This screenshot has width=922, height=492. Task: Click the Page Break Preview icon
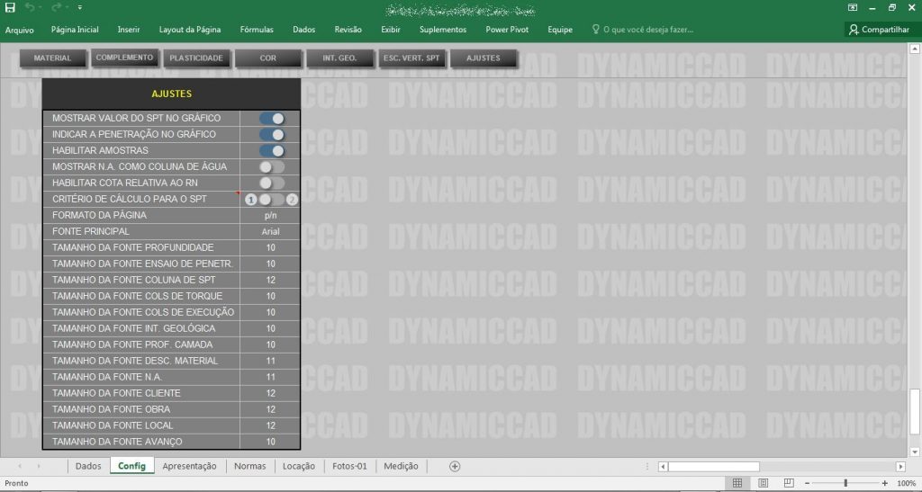coord(789,483)
